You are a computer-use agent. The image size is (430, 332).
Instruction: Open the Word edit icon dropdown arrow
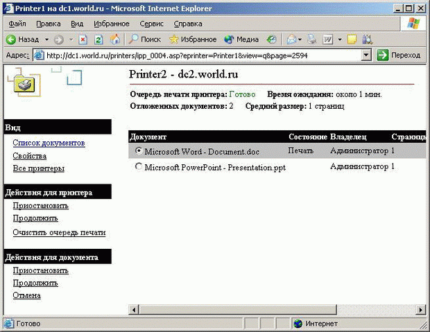[340, 40]
